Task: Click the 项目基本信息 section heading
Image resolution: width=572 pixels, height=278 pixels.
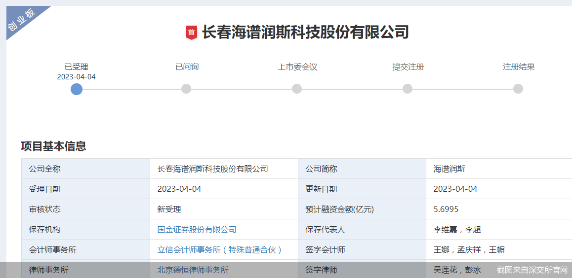Action: click(53, 146)
